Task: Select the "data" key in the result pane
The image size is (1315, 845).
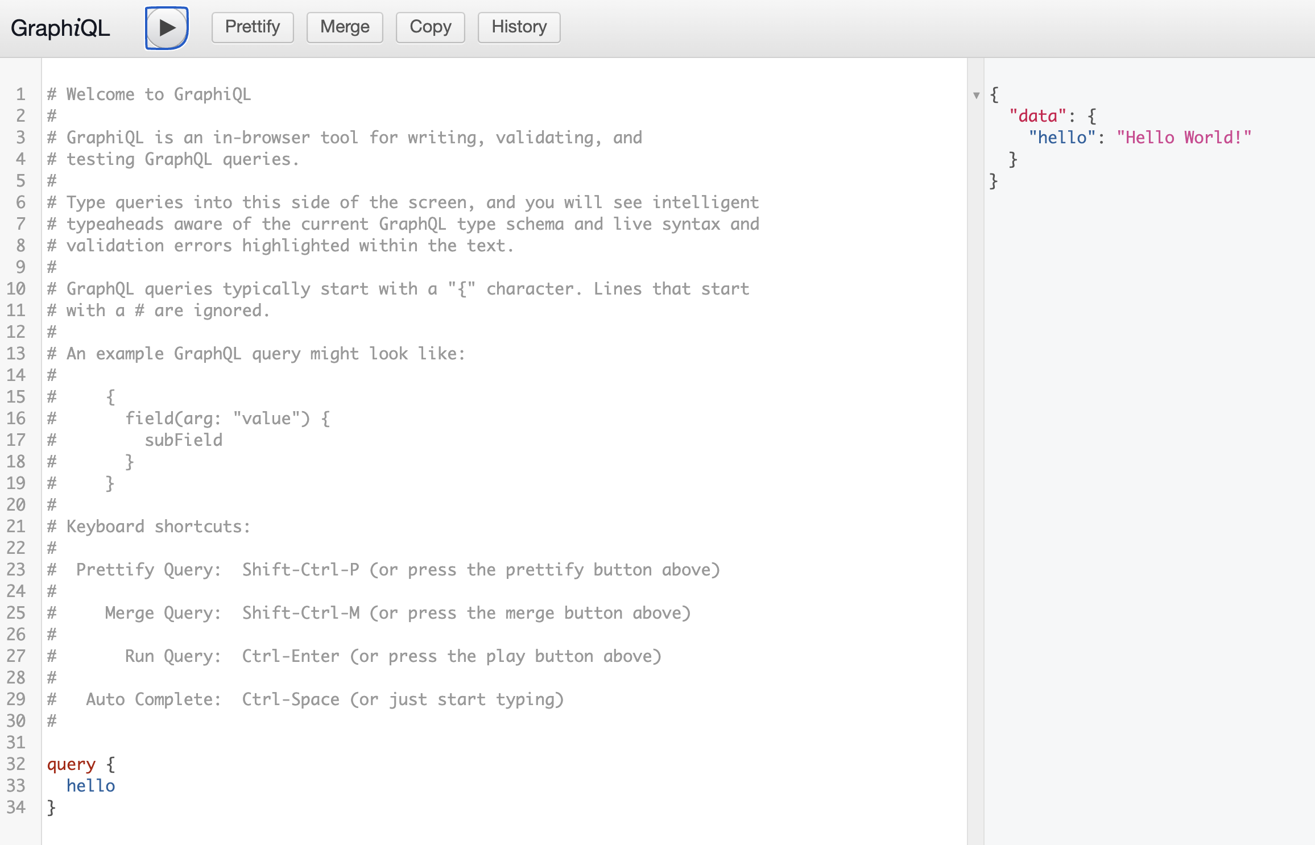Action: click(x=1037, y=115)
